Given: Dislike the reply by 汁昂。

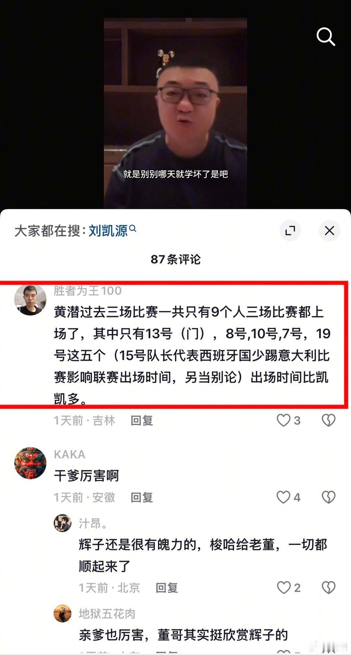Looking at the screenshot, I should 329,587.
